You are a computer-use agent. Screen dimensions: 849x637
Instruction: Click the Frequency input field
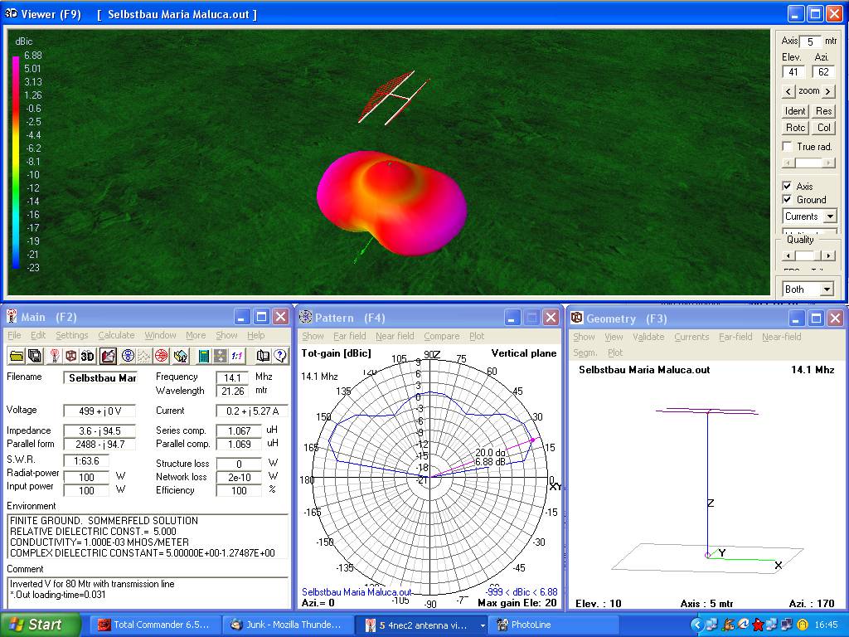coord(232,377)
